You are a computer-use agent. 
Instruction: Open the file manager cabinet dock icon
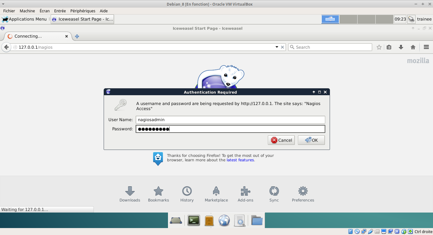[x=209, y=220]
